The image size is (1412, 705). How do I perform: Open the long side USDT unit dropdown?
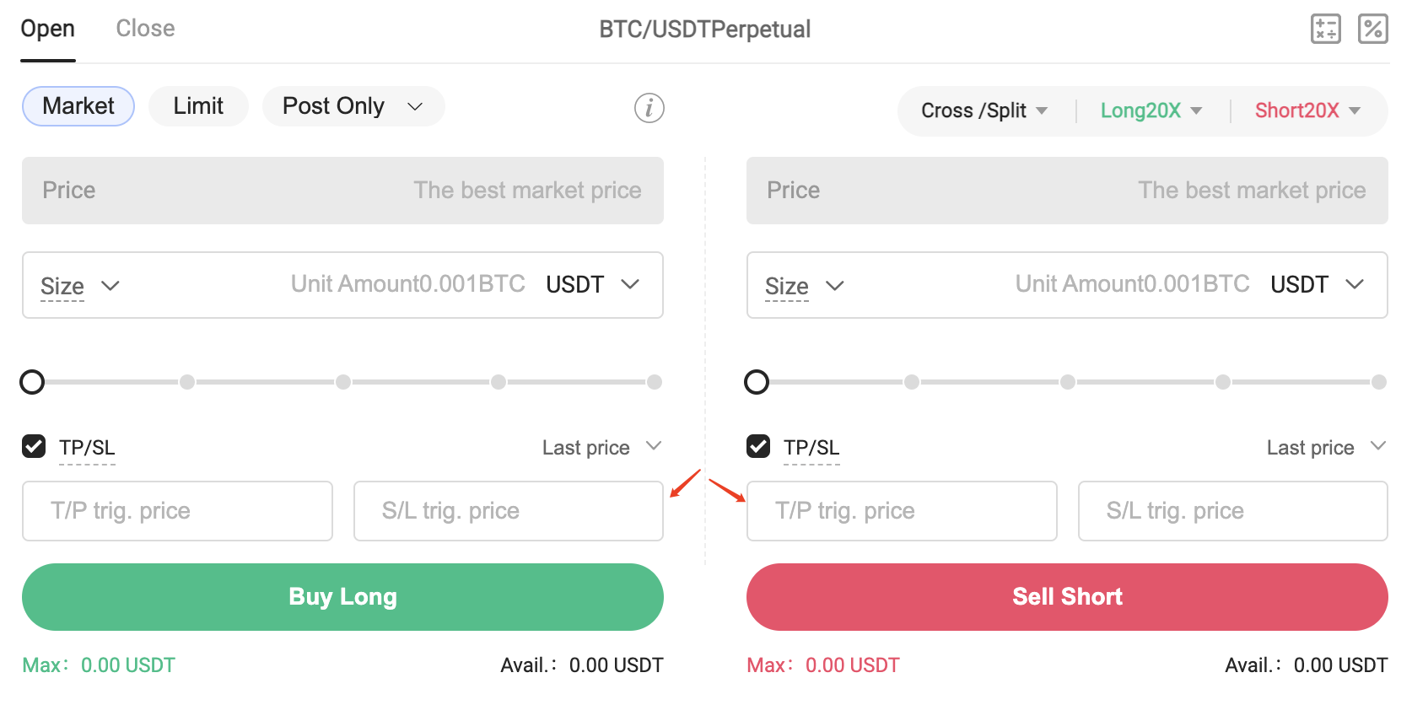pos(592,284)
